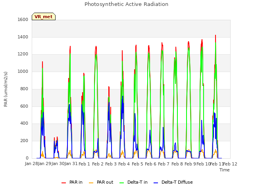Viewport: 254px width, 190px height.
Task: Click the Time x-axis title
Action: tap(225, 170)
